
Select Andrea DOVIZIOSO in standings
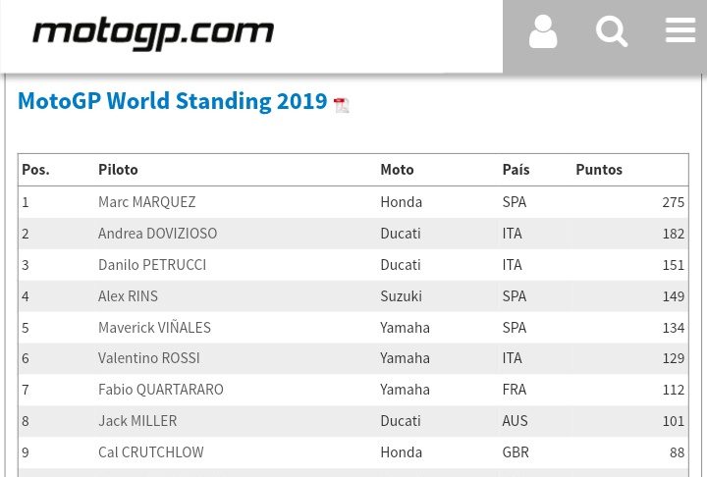pyautogui.click(x=157, y=234)
